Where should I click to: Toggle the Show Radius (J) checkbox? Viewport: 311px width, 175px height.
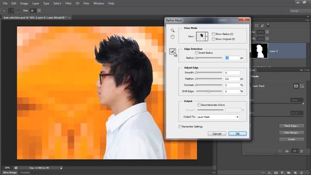[x=213, y=34]
